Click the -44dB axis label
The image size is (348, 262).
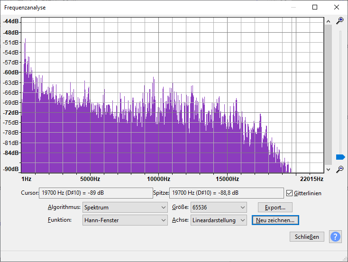[x=11, y=21]
